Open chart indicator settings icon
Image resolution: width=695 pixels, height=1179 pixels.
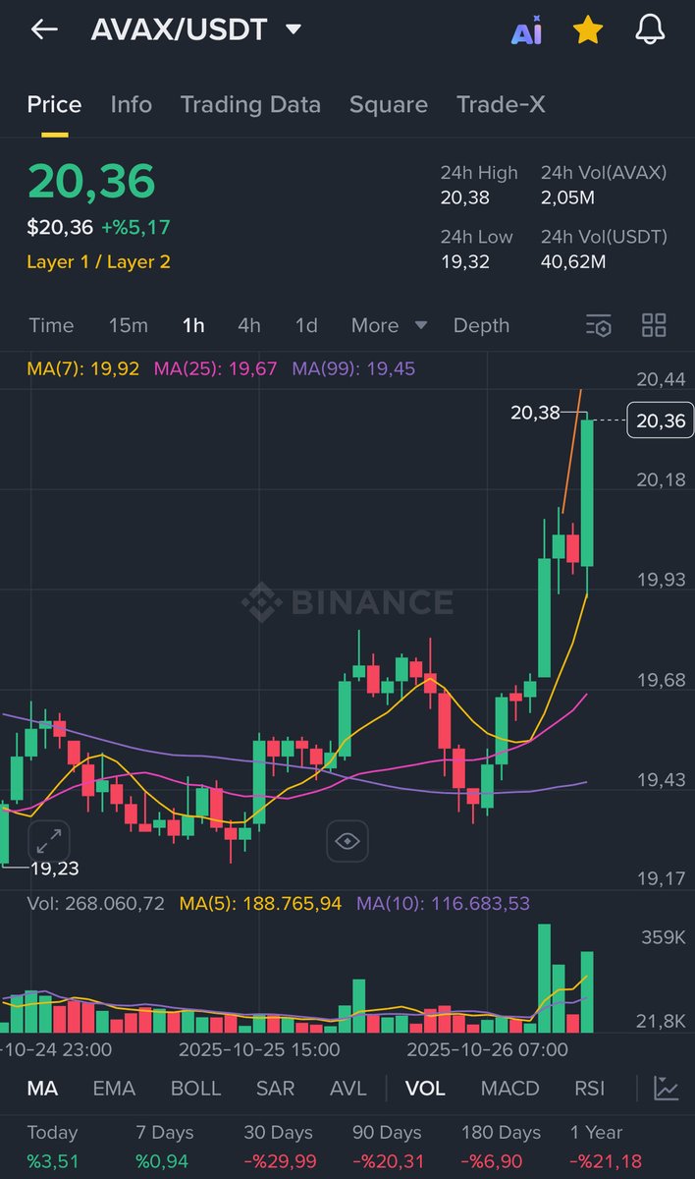[x=598, y=325]
